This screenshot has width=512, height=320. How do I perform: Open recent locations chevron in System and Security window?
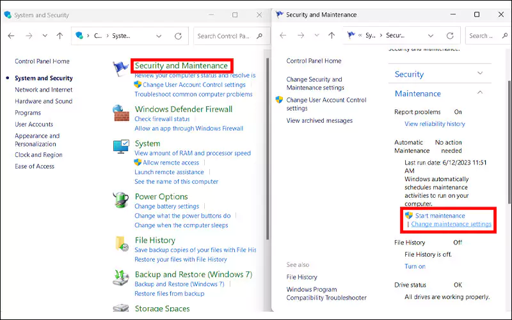[x=45, y=36]
